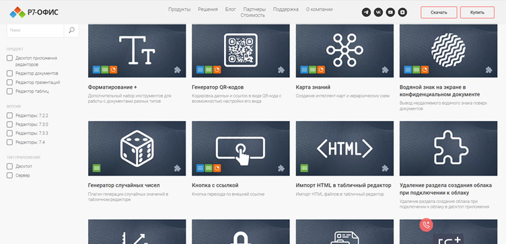506x244 pixels.
Task: Toggle Десктоп приложения редакторов checkbox
Action: [x=9, y=58]
